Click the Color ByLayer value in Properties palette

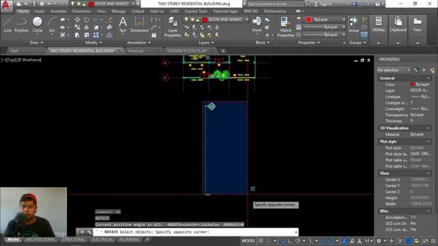click(420, 84)
